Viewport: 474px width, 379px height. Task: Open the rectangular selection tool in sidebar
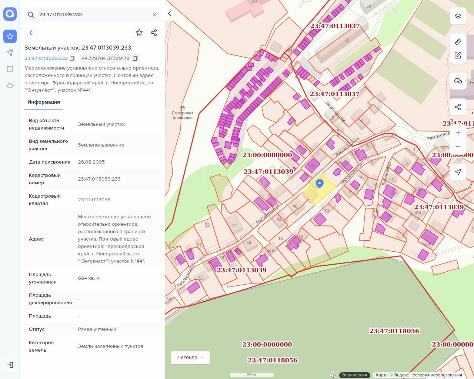[10, 69]
